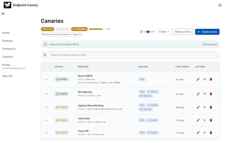Expand the Beacon NBTX row
The width and height of the screenshot is (226, 143).
[x=46, y=79]
